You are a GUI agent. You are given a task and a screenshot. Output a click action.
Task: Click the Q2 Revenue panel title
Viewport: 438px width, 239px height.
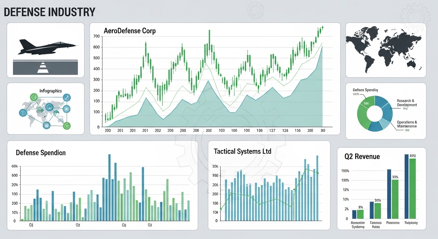(362, 157)
